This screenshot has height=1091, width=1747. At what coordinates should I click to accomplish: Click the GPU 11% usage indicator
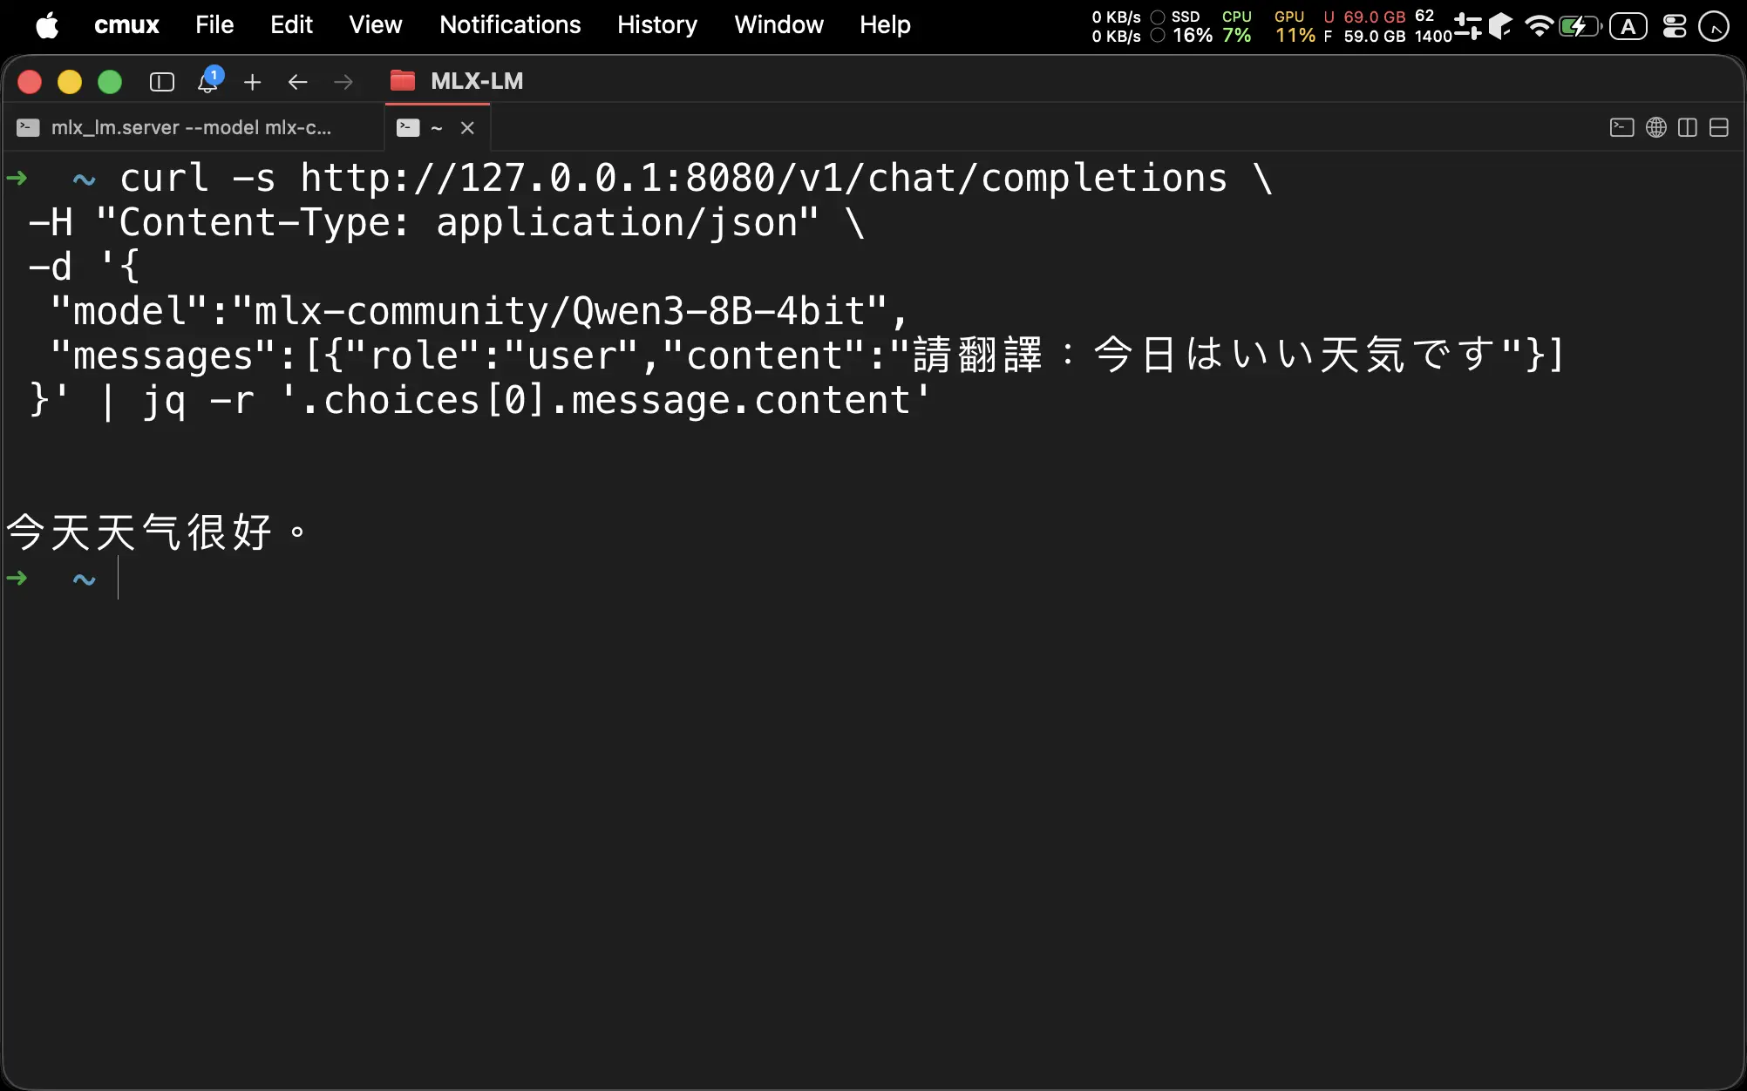[x=1295, y=26]
